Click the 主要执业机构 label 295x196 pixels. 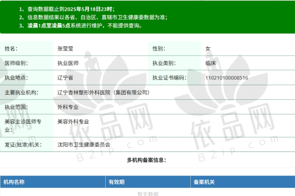click(x=22, y=92)
